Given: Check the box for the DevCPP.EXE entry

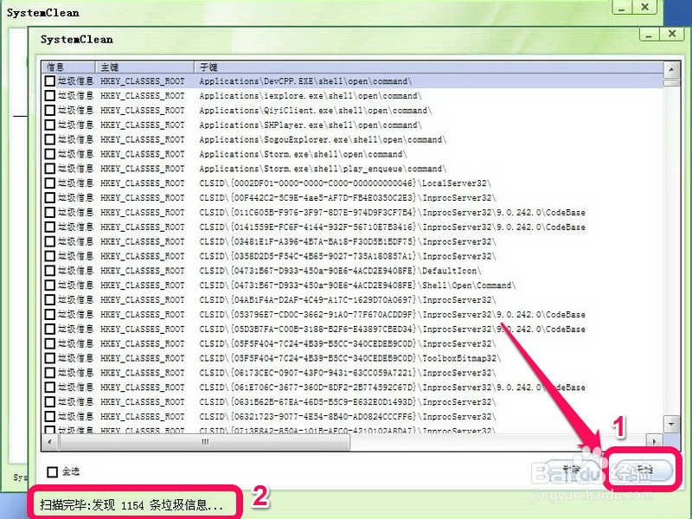Looking at the screenshot, I should tap(50, 80).
